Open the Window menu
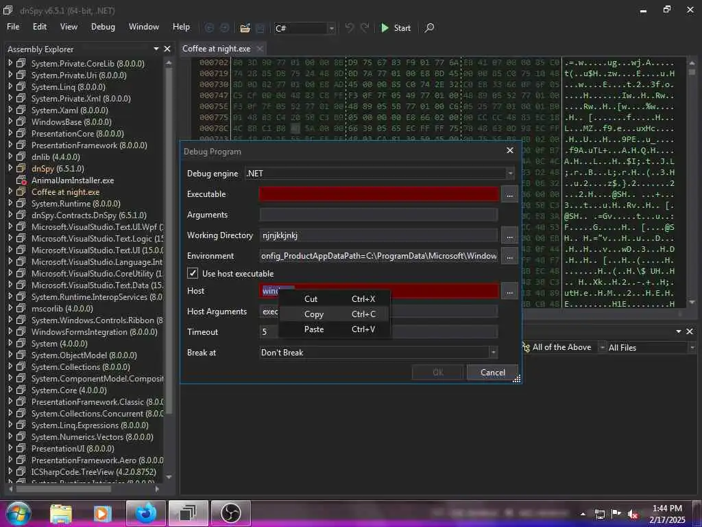Image resolution: width=702 pixels, height=527 pixels. click(144, 27)
